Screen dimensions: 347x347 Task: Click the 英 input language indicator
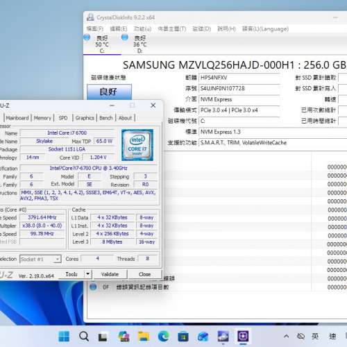(315, 336)
